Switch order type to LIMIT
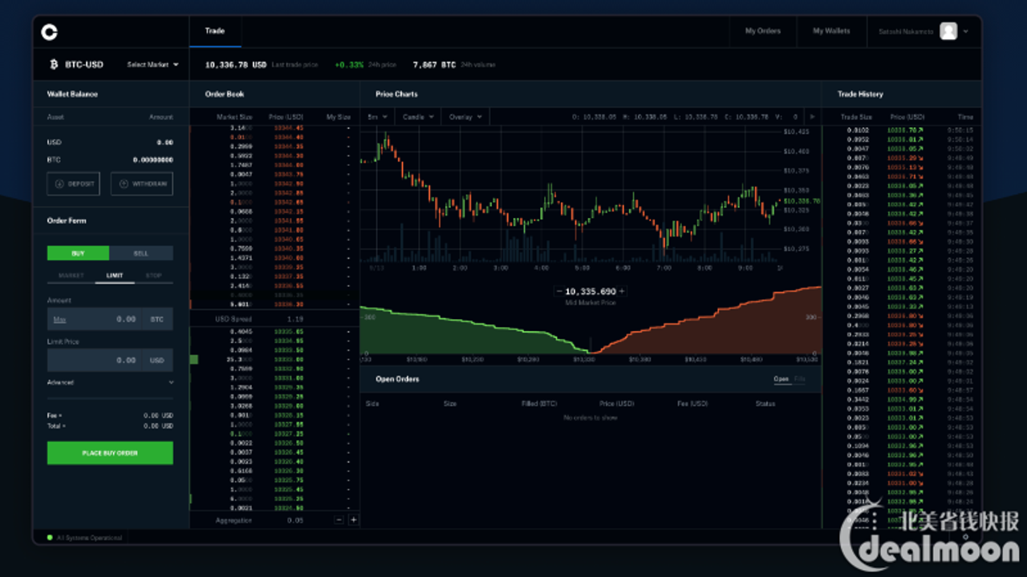Image resolution: width=1027 pixels, height=577 pixels. point(115,276)
